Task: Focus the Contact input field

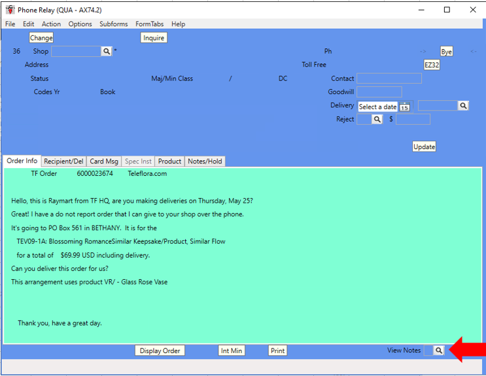Action: pos(389,78)
